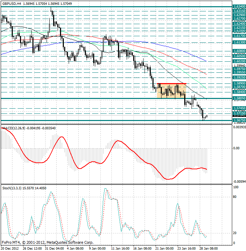Click the 1.58400 price level label

click(x=239, y=92)
